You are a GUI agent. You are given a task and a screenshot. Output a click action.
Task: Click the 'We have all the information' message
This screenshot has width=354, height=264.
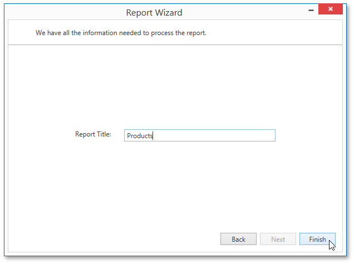click(121, 33)
